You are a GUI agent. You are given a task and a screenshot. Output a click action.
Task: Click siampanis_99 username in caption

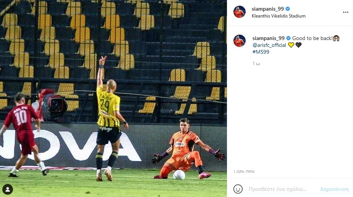[x=268, y=38]
